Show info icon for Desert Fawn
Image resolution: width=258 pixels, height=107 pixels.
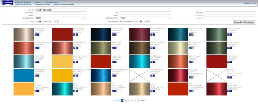38,35
